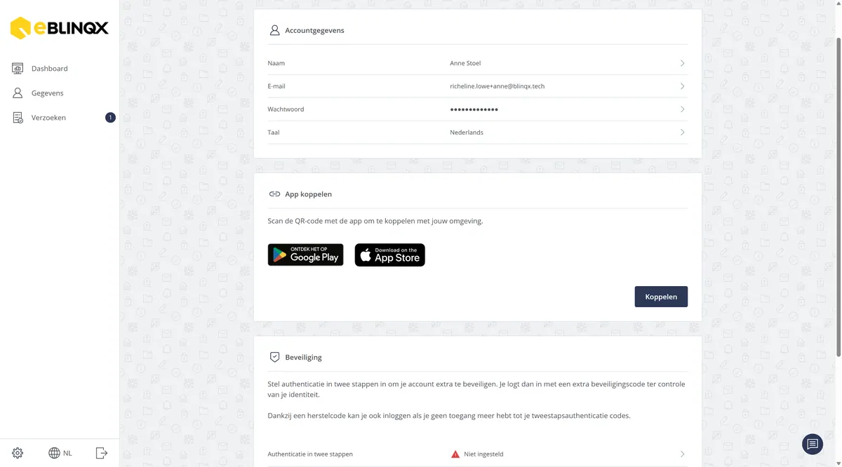Screen dimensions: 842x467
Task: Open the App Store badge link
Action: coord(389,255)
